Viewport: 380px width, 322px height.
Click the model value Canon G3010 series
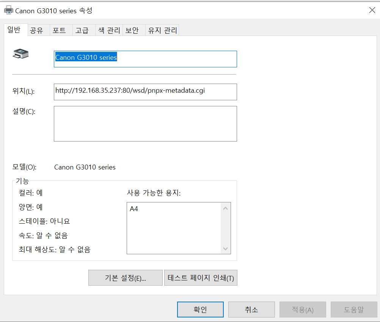click(85, 167)
